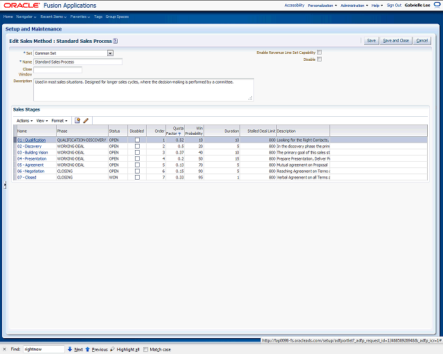Click in the Description text area

coord(143,90)
